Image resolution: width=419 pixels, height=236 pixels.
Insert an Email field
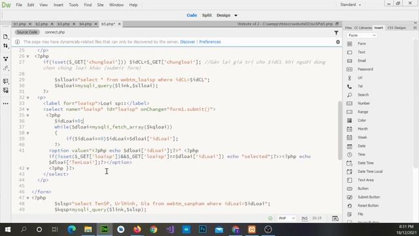click(361, 61)
